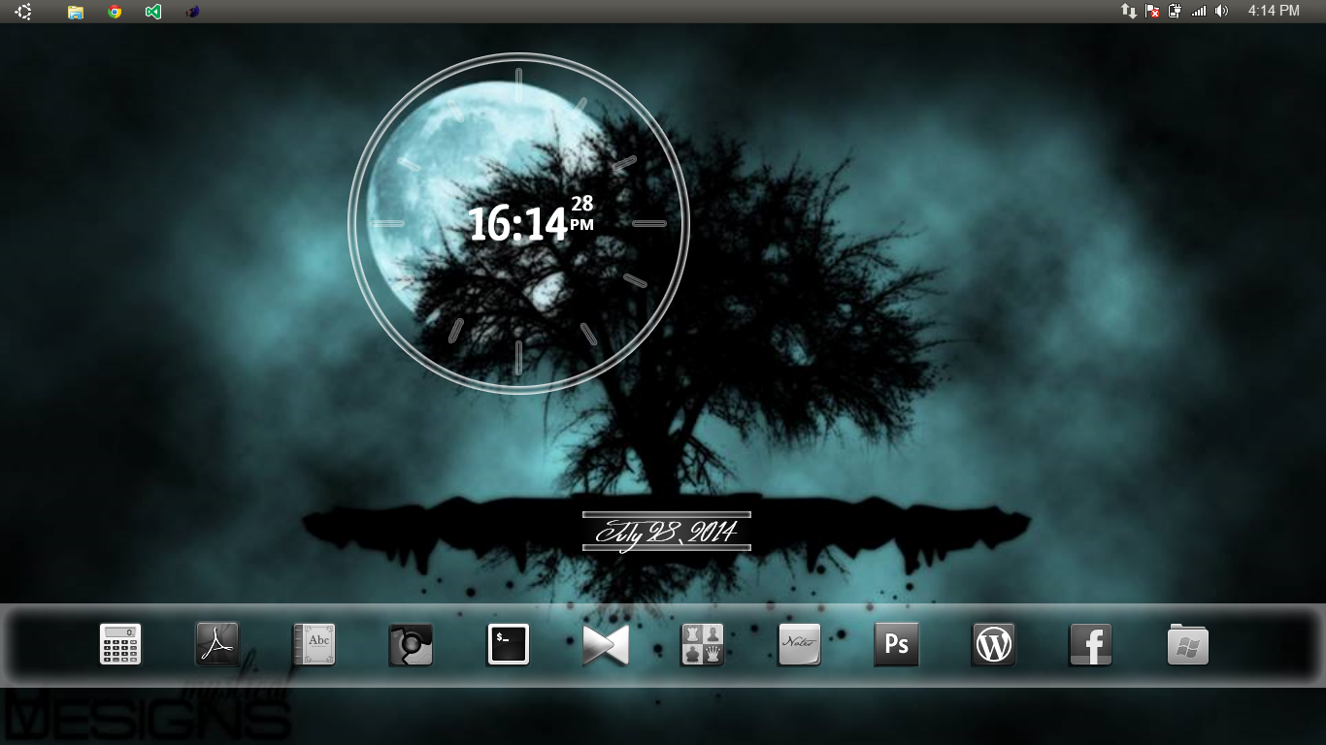Open the Notes application

[798, 644]
